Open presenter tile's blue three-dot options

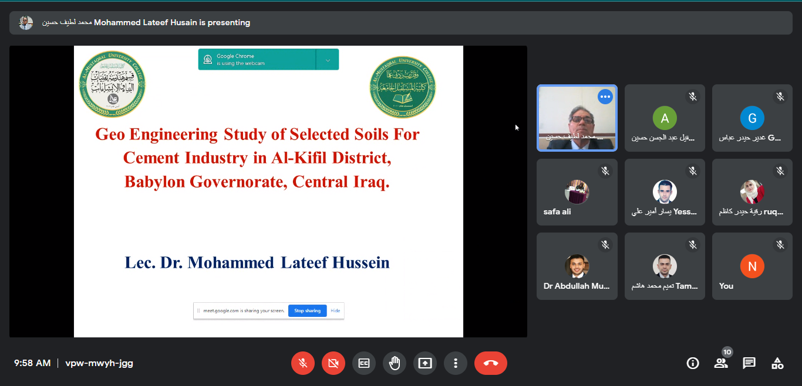pos(605,97)
